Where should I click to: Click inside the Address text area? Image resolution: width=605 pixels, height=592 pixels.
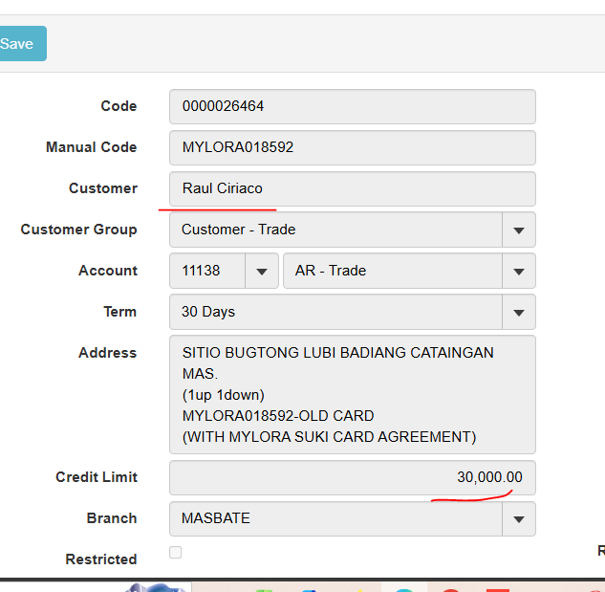pos(352,394)
